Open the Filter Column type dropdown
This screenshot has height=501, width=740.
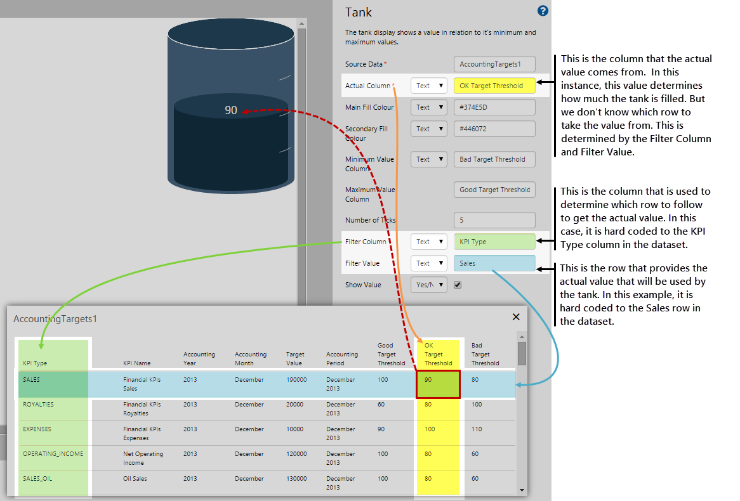(x=429, y=242)
